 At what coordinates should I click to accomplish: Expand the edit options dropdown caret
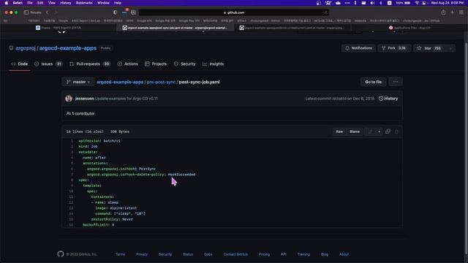click(379, 131)
